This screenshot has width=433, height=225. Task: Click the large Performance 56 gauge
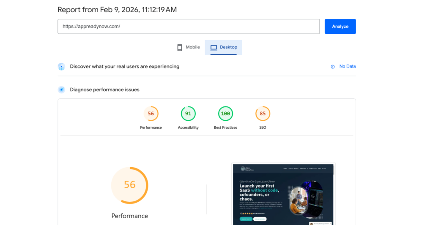pyautogui.click(x=129, y=185)
